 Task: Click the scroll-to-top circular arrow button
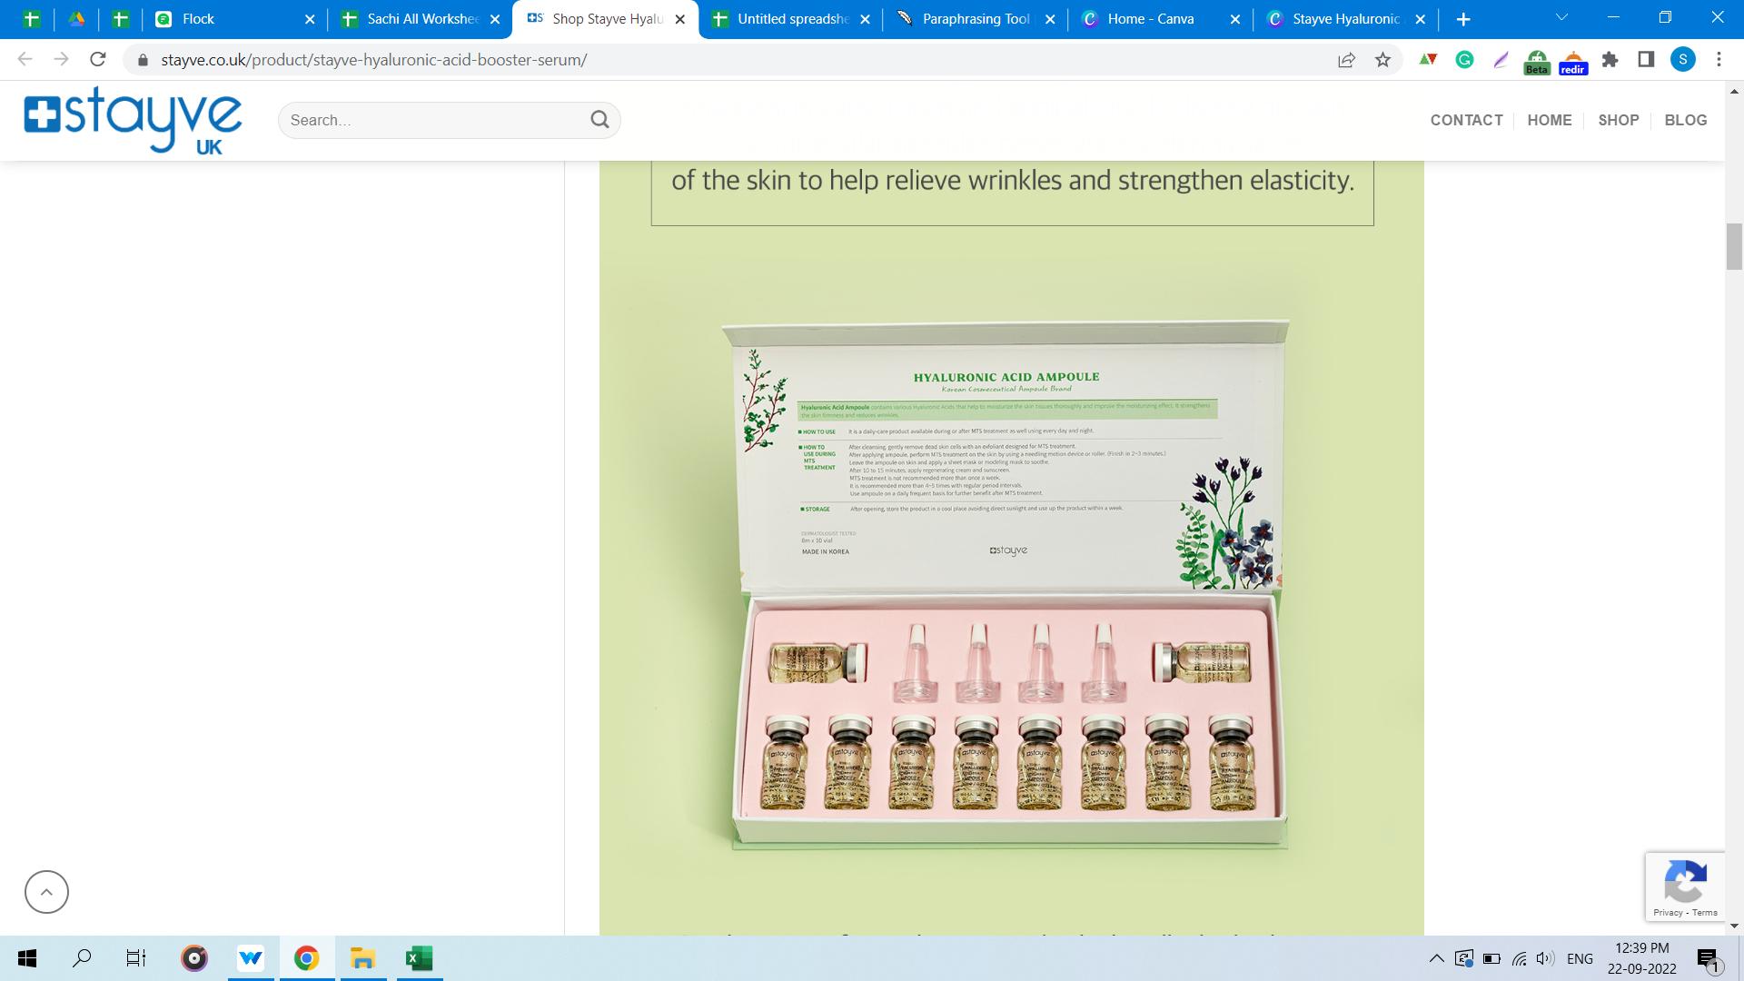pos(46,892)
